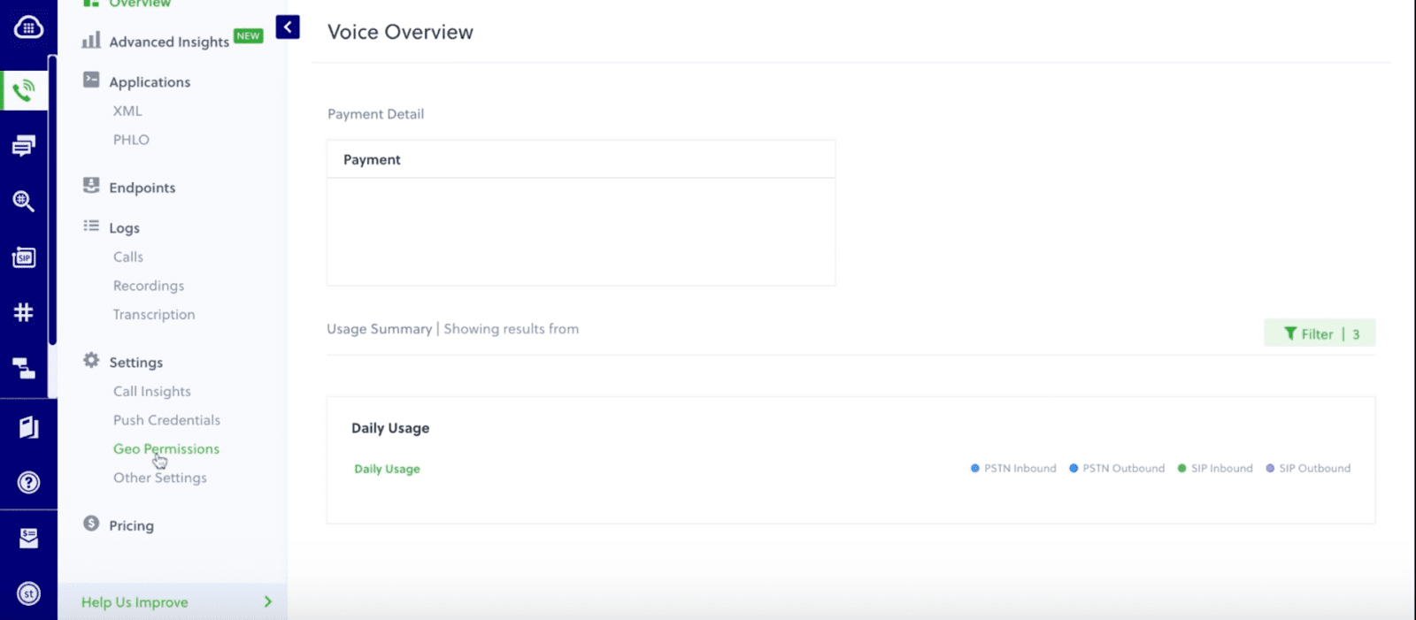Click the Overview grid icon
This screenshot has width=1416, height=620.
[x=91, y=3]
